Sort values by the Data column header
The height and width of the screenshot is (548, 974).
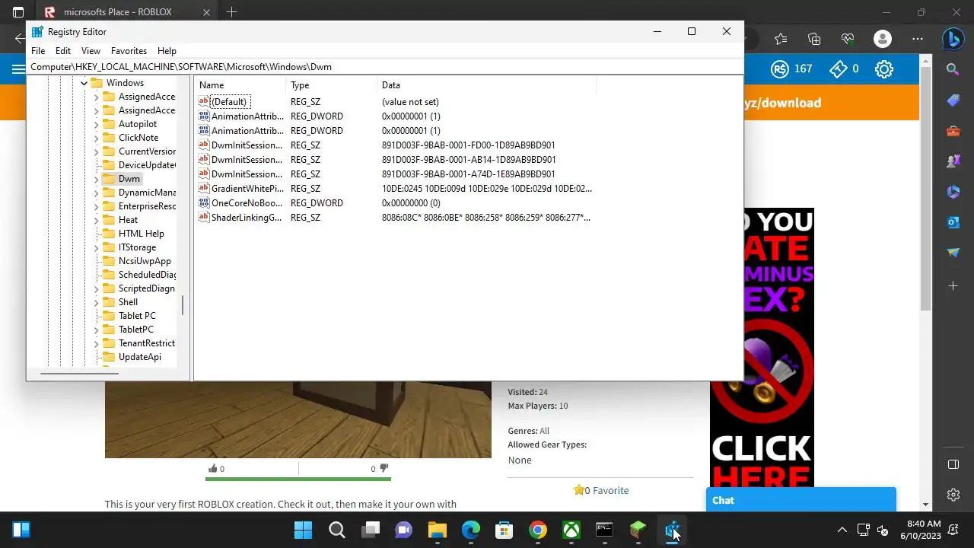click(487, 85)
